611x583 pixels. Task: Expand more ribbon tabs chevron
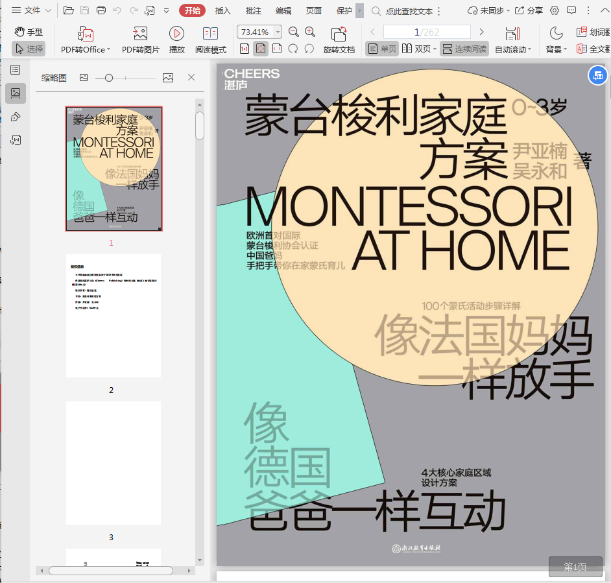pos(360,11)
